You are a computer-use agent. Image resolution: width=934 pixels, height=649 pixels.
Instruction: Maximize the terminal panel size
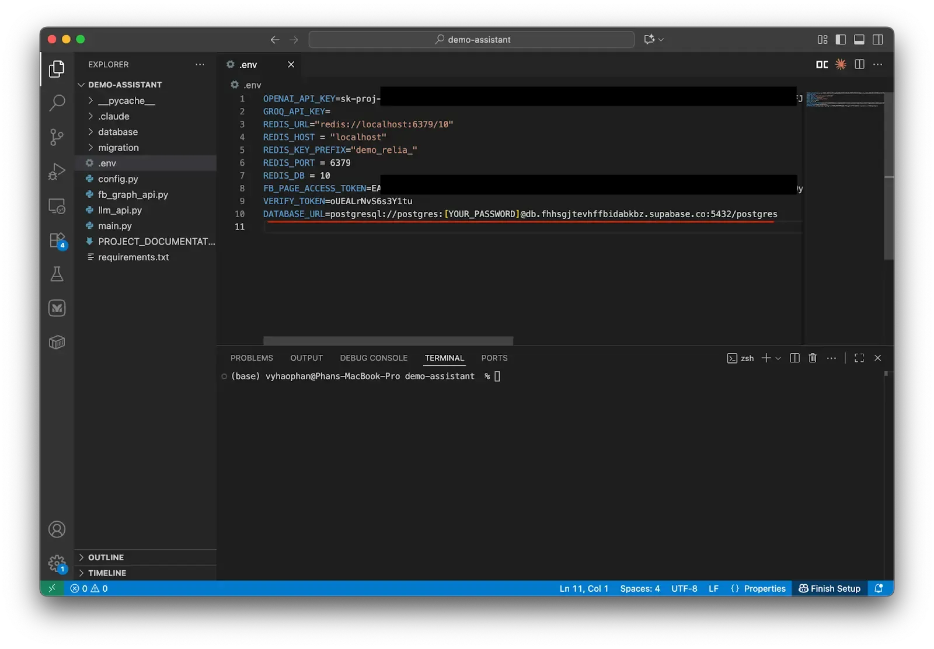pos(859,358)
